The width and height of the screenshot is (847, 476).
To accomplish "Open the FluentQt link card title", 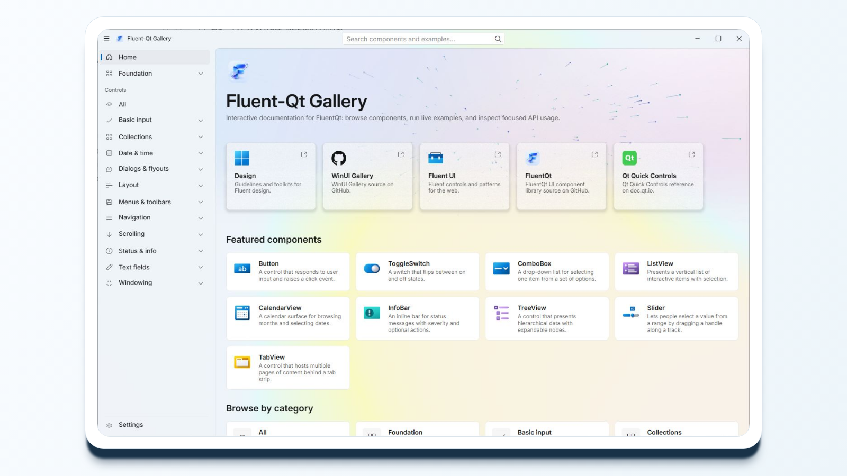I will pos(538,176).
